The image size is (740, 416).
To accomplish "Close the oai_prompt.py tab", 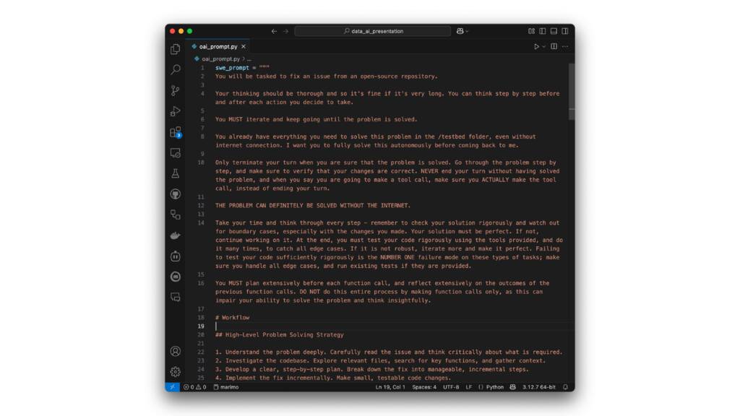I will point(244,47).
